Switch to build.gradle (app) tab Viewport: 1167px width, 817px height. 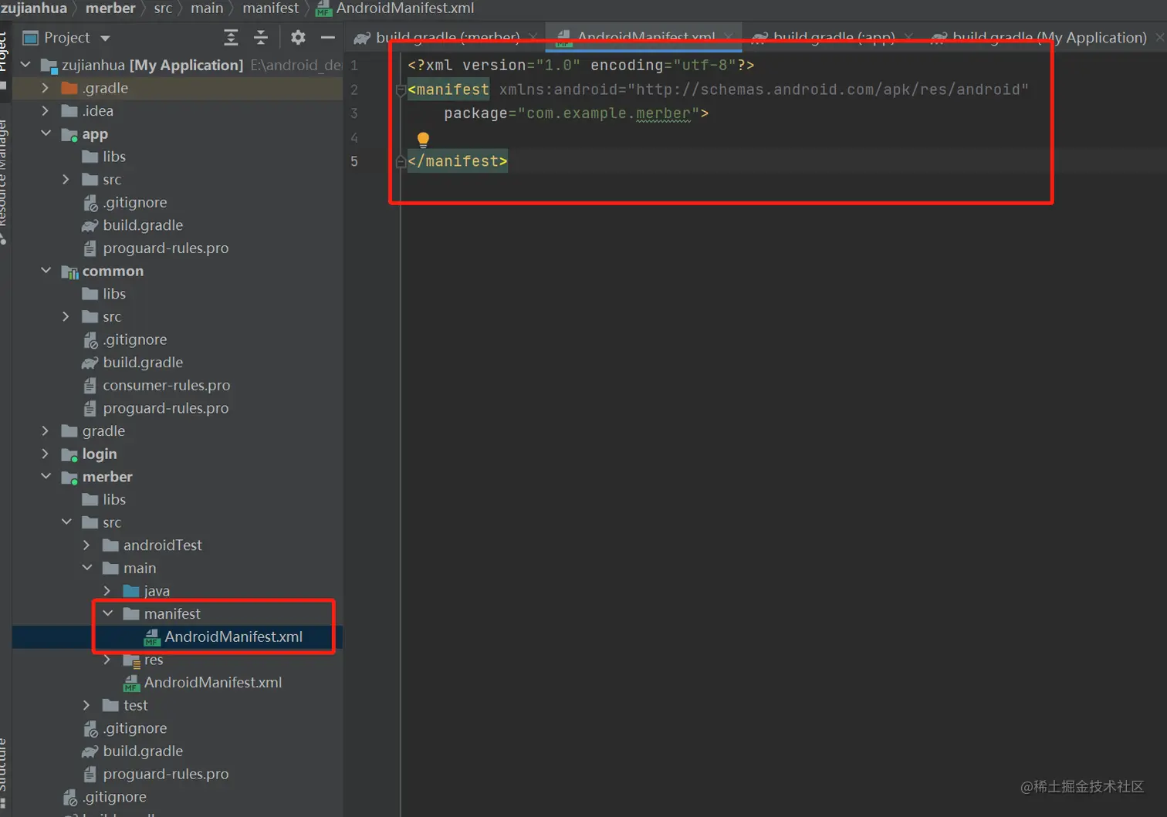[834, 37]
